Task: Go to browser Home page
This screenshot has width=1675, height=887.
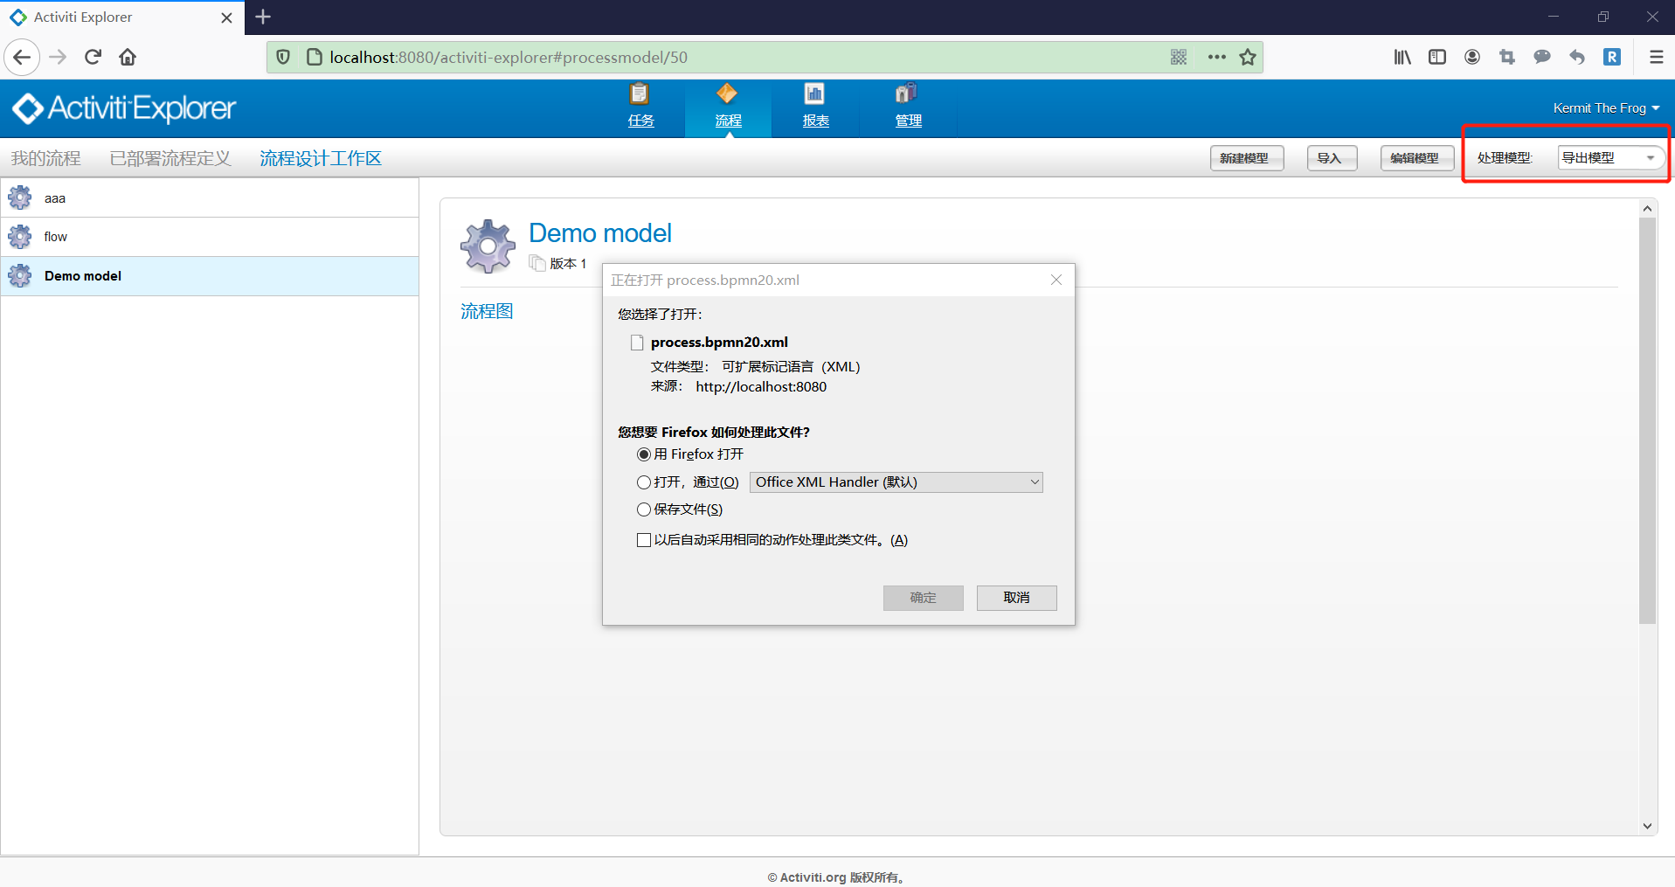Action: point(128,57)
